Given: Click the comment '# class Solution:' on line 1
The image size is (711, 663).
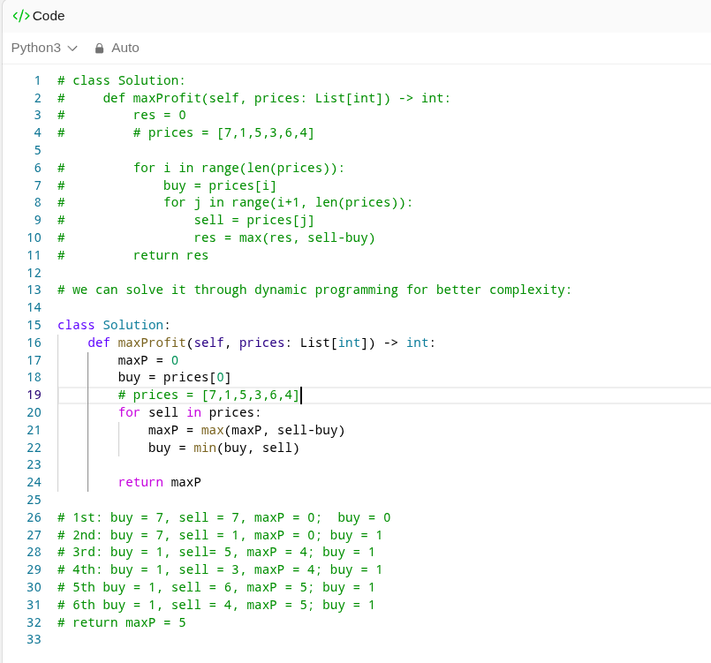Looking at the screenshot, I should [122, 80].
